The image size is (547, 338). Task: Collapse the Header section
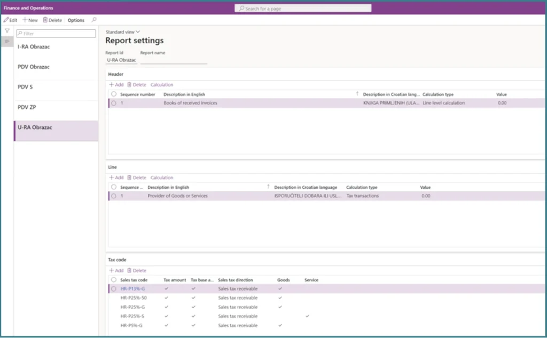click(115, 74)
